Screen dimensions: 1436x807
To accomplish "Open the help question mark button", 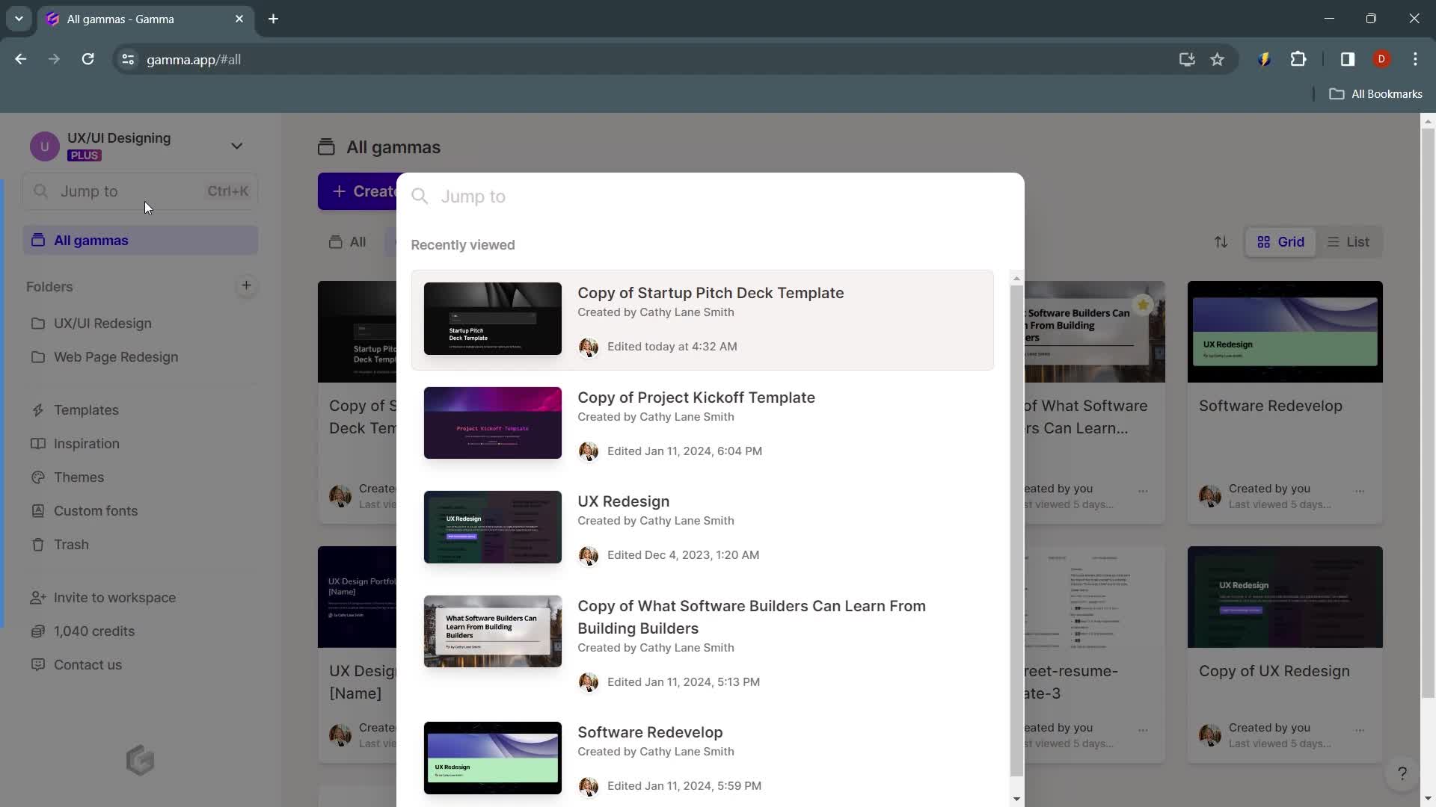I will coord(1402,774).
